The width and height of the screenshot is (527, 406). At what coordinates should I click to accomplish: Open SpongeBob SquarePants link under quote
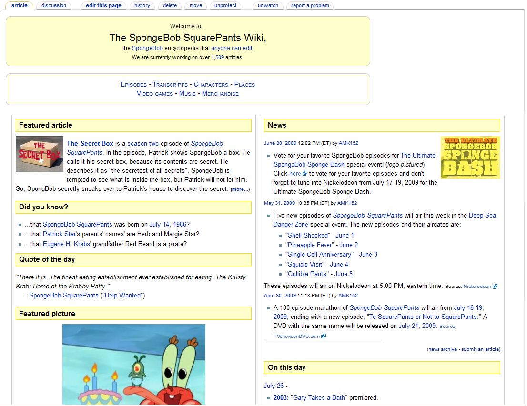(x=63, y=295)
